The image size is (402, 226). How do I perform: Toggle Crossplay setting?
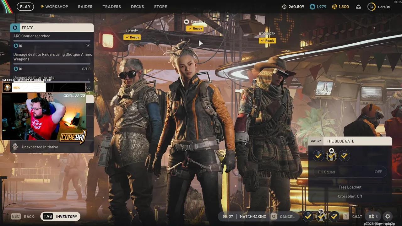coord(350,196)
